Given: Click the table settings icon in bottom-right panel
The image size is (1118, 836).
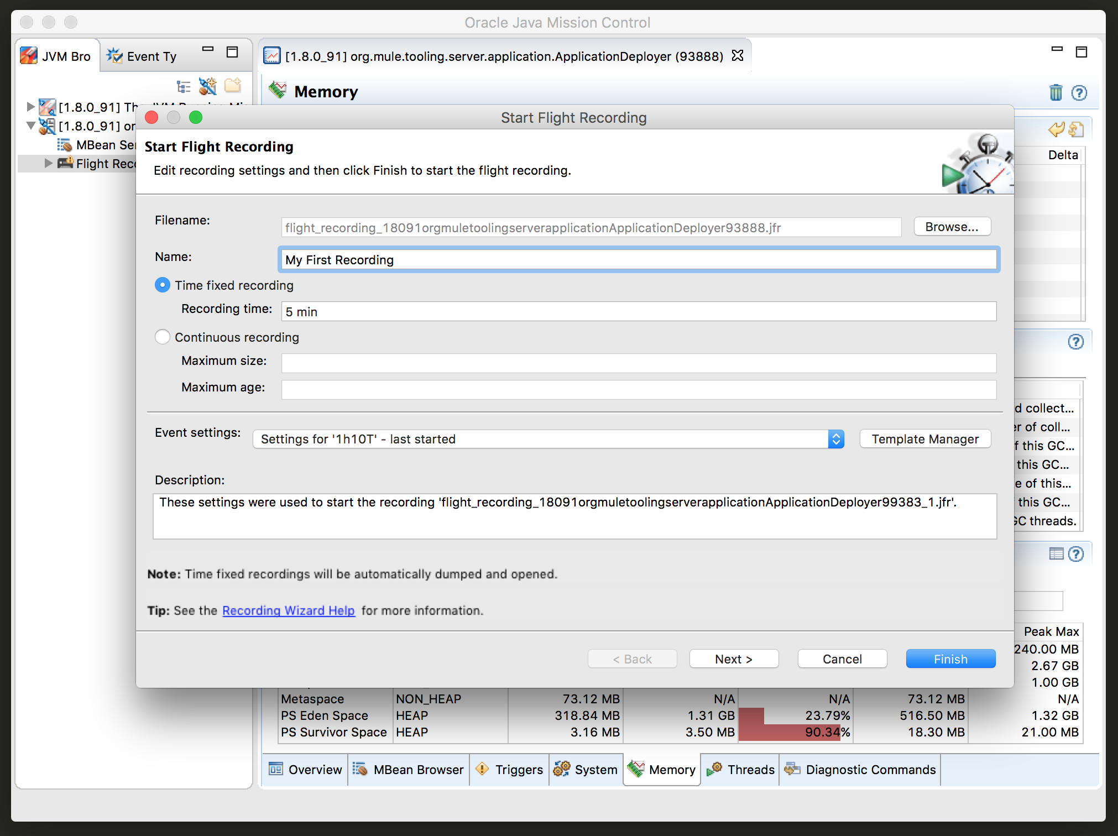Looking at the screenshot, I should 1056,553.
